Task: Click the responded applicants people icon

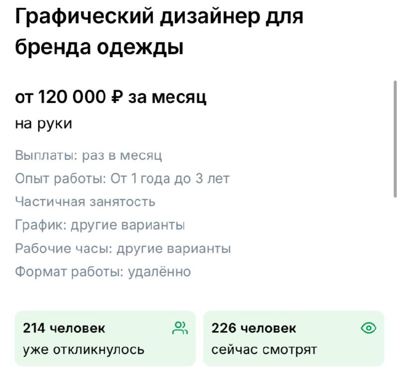Action: [x=181, y=328]
